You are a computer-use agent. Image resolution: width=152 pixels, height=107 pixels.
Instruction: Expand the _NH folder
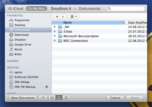[55, 27]
